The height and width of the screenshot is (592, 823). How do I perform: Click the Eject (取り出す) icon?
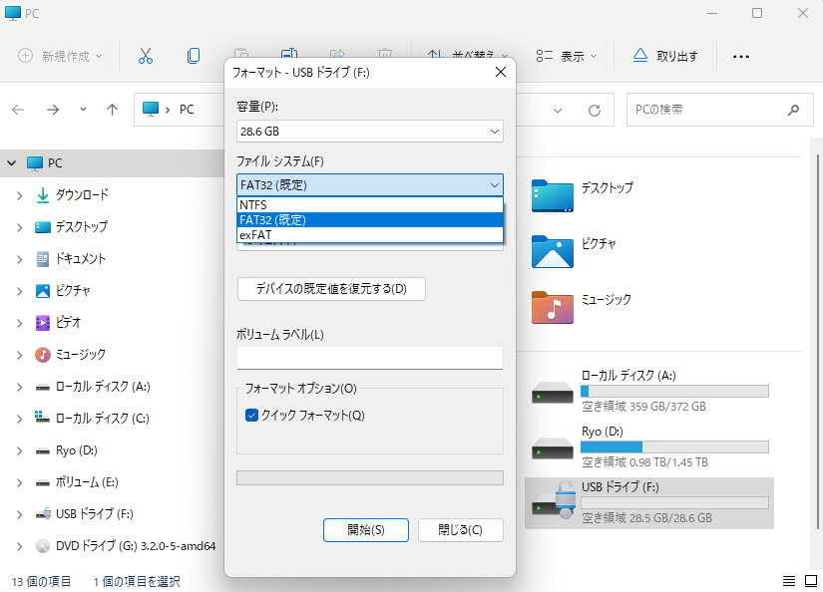[641, 56]
